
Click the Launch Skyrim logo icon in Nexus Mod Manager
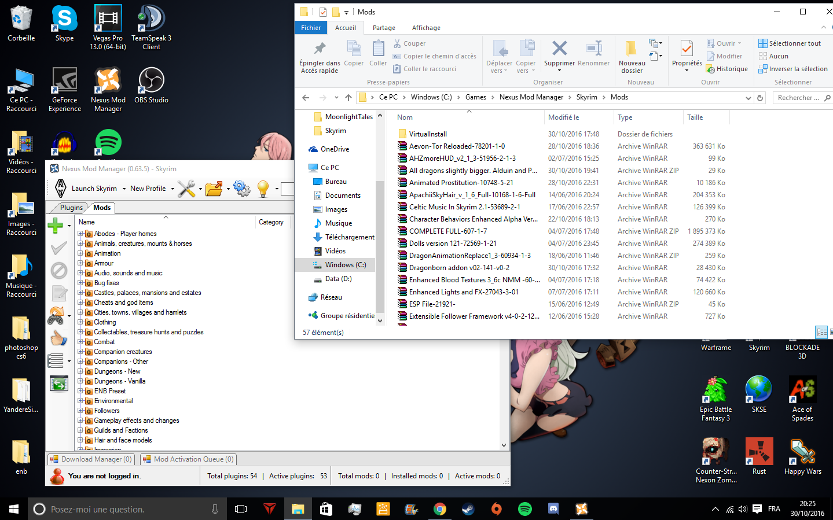click(61, 189)
